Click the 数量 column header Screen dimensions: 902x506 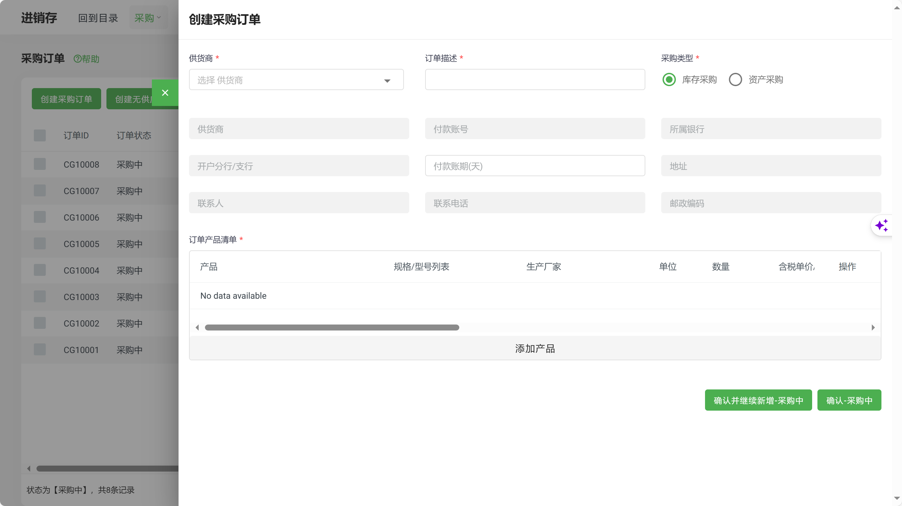[x=721, y=267]
